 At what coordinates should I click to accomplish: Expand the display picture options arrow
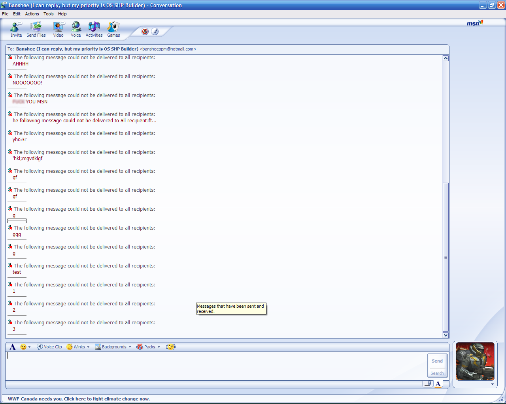(492, 384)
